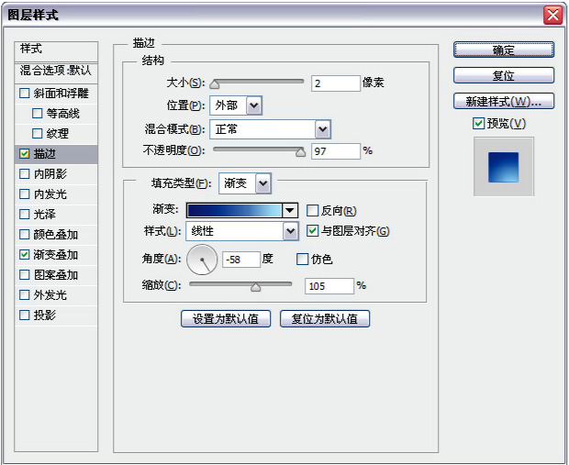Enable the 斜面和浮雕 checkbox
The width and height of the screenshot is (569, 465).
pos(25,94)
